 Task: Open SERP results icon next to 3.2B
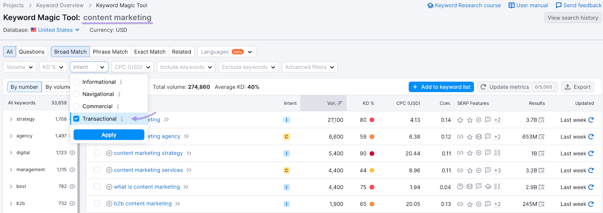pos(542,171)
